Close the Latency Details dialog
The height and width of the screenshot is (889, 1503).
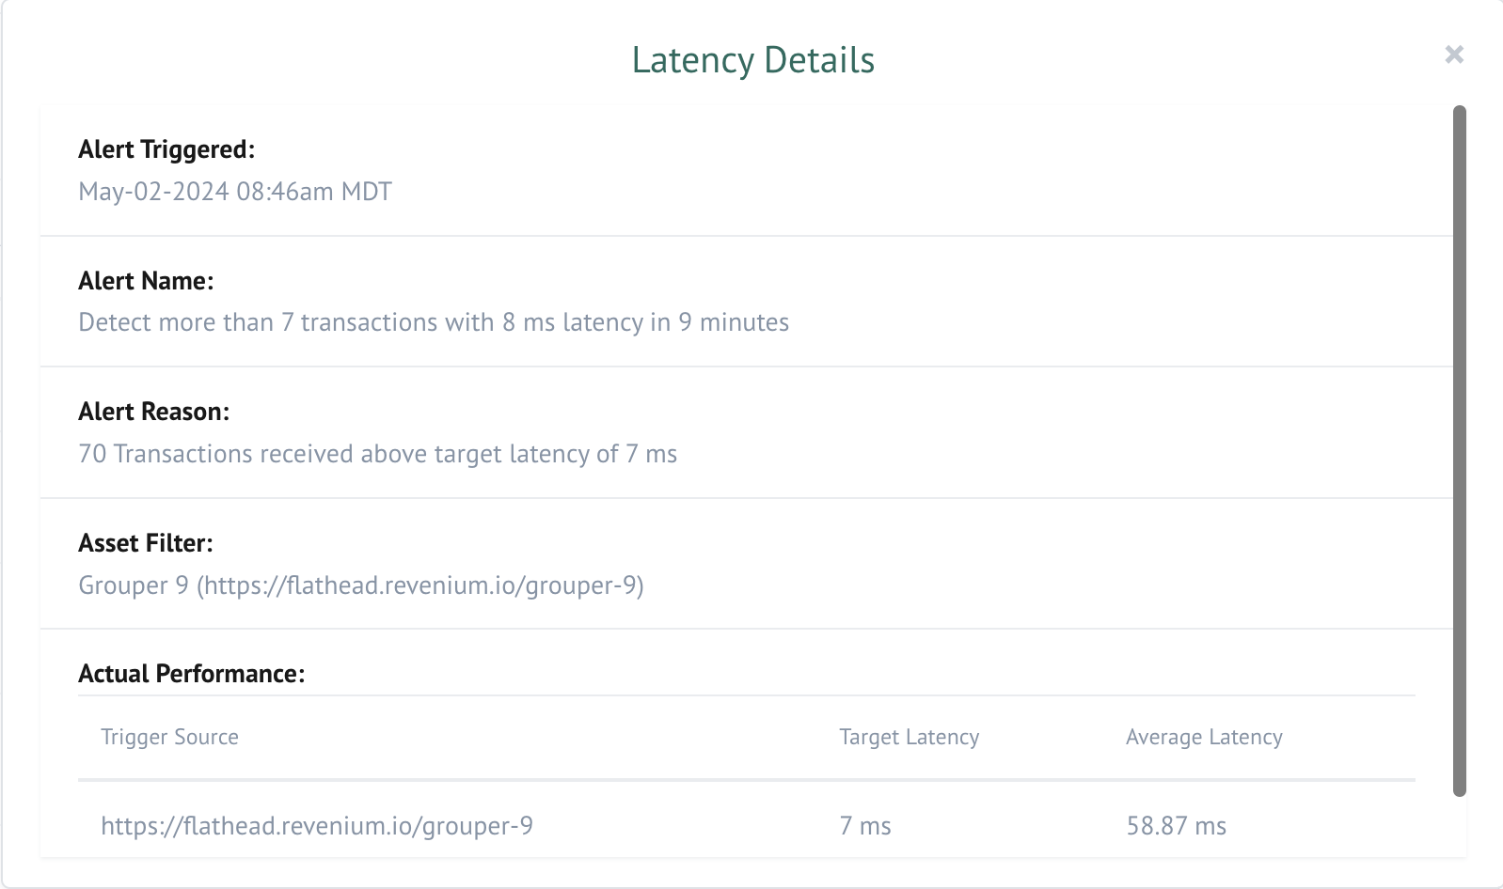[1454, 55]
